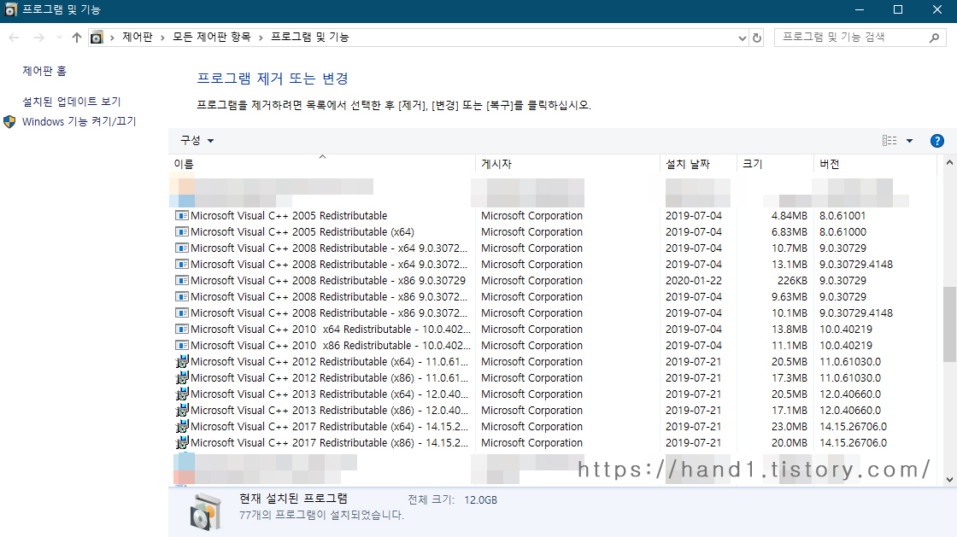Select Visual C++ 2017 Redistributable (x64) icon
This screenshot has width=957, height=537.
pos(182,427)
